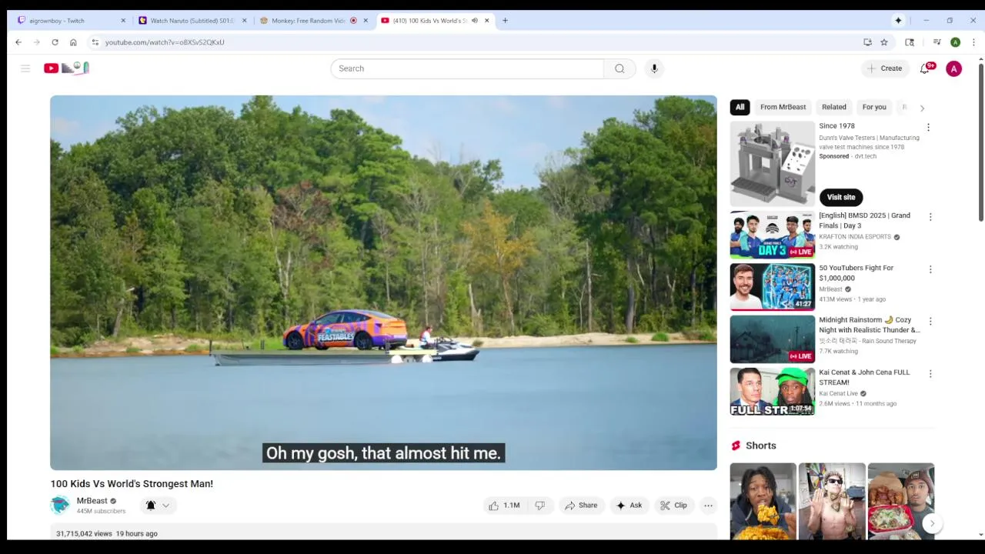Image resolution: width=985 pixels, height=554 pixels.
Task: Expand the subscription options chevron
Action: 165,506
